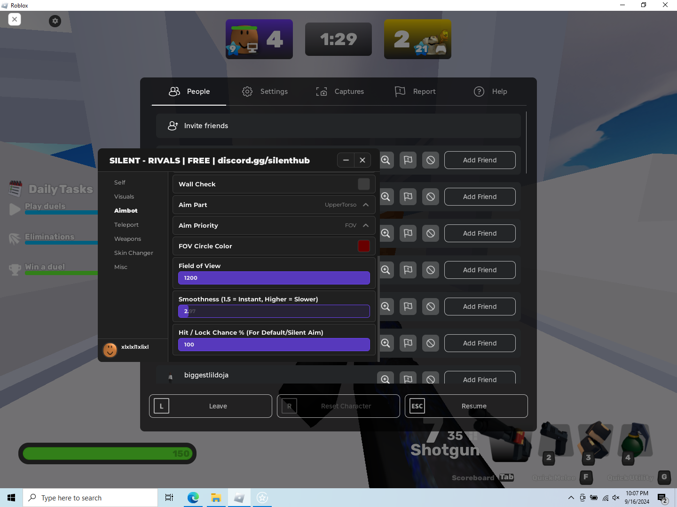
Task: Click the taskbar search box
Action: pyautogui.click(x=90, y=498)
